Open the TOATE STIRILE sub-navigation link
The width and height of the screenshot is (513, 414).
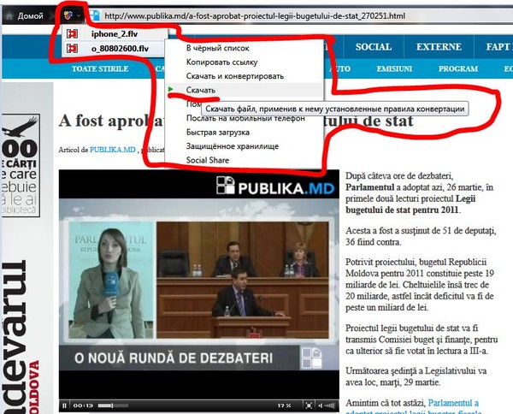[100, 68]
